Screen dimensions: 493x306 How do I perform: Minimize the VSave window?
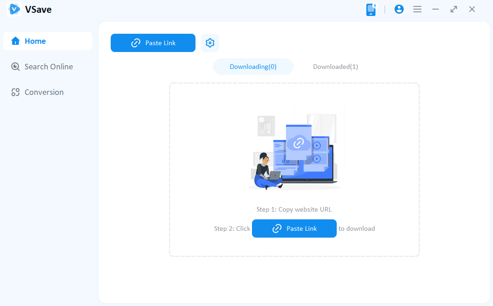pos(436,9)
